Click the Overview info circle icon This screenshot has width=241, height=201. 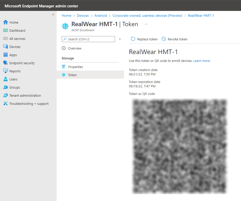pyautogui.click(x=64, y=48)
